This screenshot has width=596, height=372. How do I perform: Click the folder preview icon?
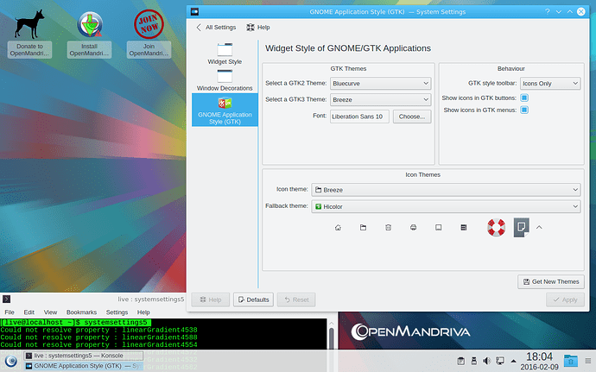pyautogui.click(x=363, y=228)
